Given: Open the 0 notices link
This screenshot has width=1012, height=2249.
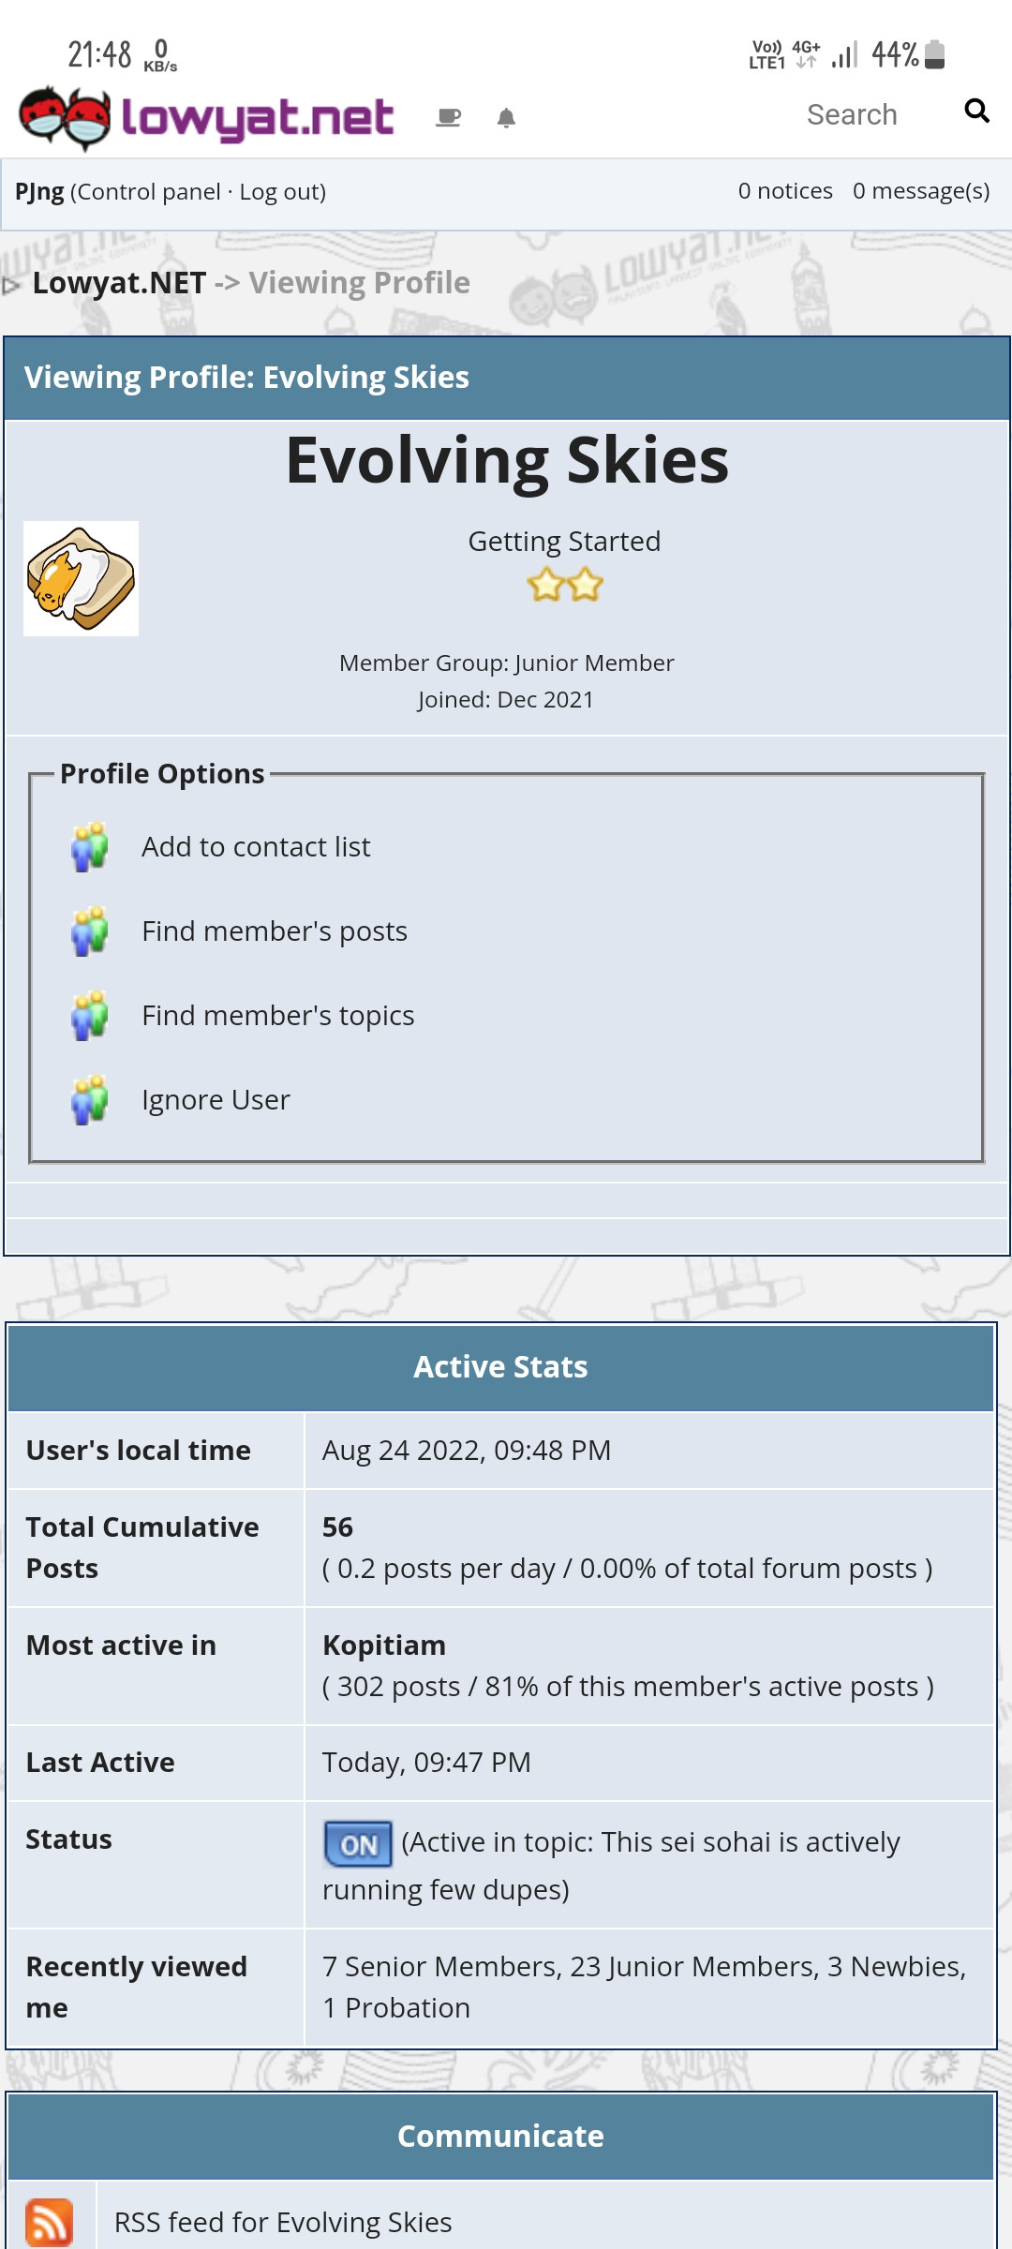Looking at the screenshot, I should 785,191.
